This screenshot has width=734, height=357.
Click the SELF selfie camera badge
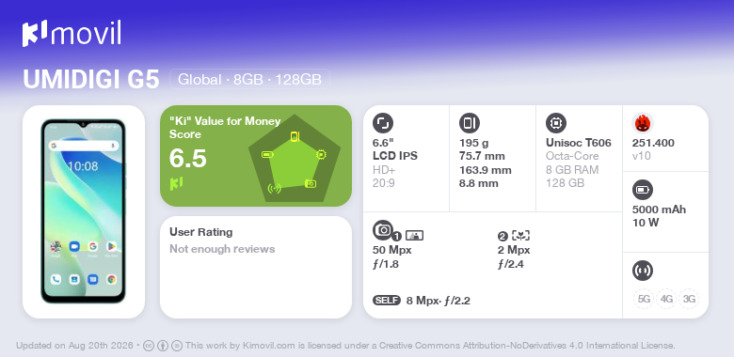[387, 301]
